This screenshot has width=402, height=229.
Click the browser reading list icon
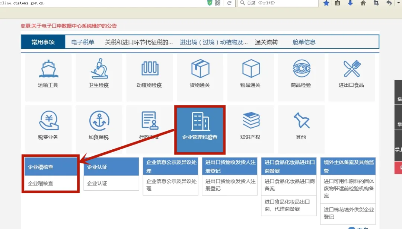tap(337, 3)
